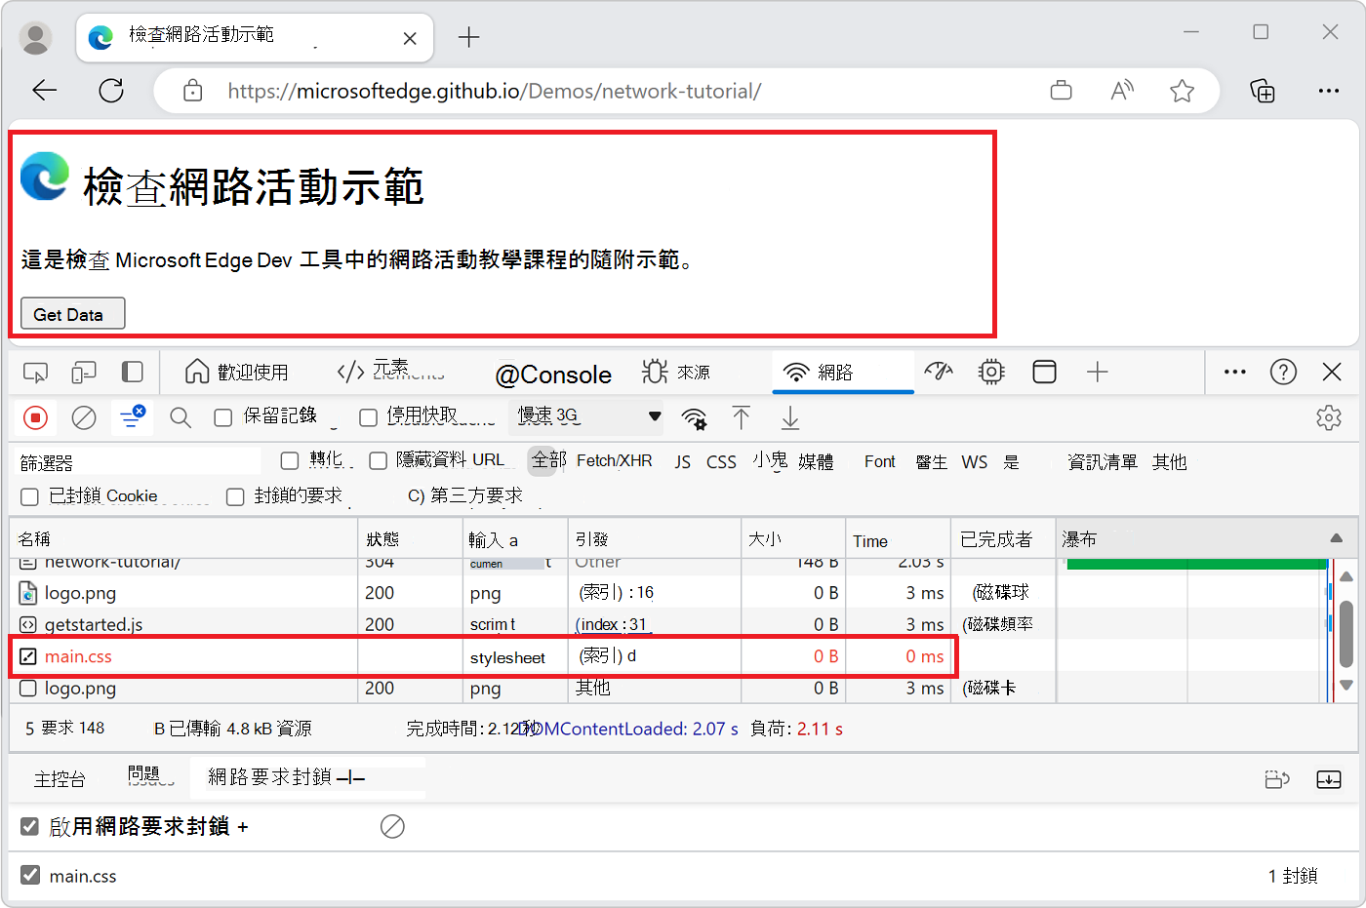Clear the network log
This screenshot has height=908, width=1366.
coord(84,416)
